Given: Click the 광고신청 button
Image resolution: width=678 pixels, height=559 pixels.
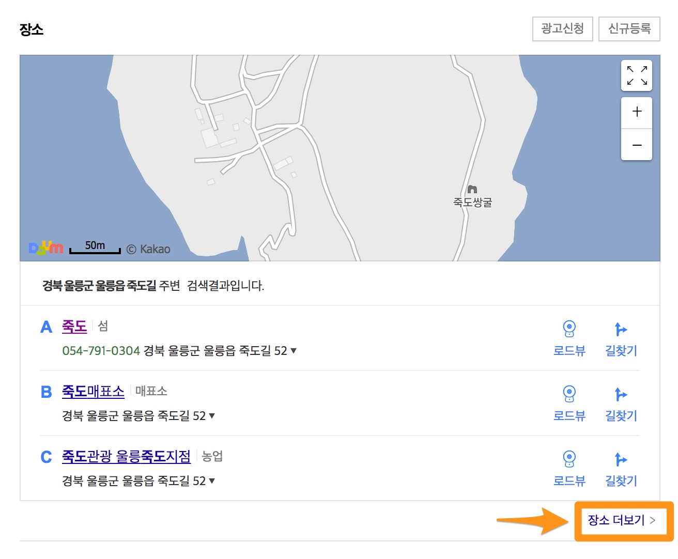Looking at the screenshot, I should click(x=562, y=28).
